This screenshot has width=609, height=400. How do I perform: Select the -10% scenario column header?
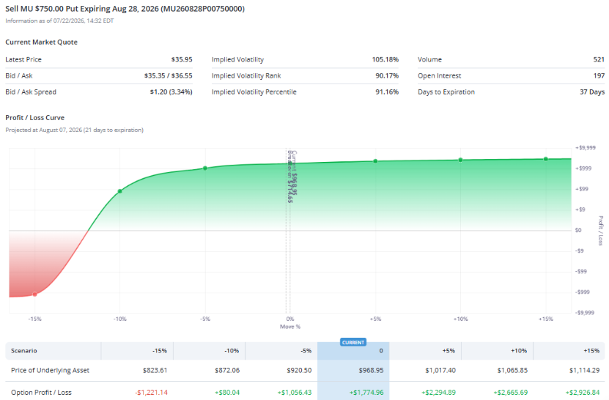pos(210,351)
